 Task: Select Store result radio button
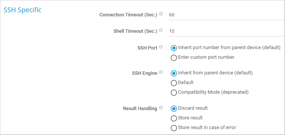pos(174,118)
